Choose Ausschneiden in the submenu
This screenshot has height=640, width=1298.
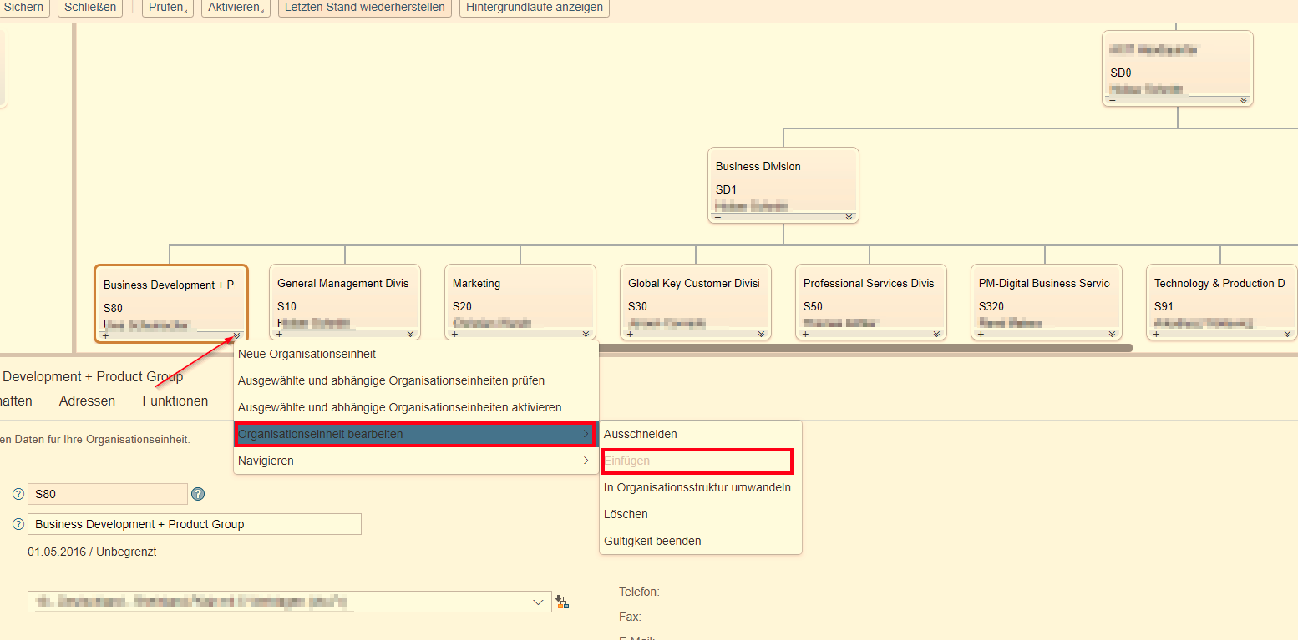coord(700,434)
